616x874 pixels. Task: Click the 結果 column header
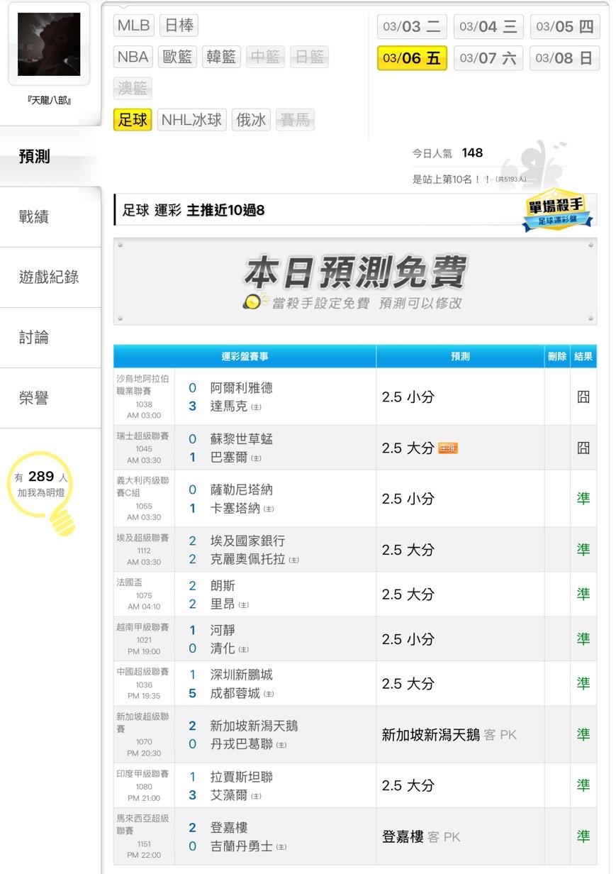click(583, 357)
